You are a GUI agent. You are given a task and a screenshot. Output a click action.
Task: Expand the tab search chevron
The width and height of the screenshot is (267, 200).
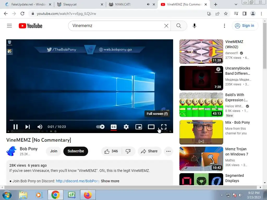[236, 4]
